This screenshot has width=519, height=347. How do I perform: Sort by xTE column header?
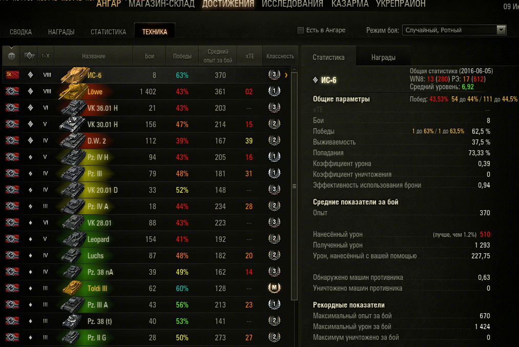click(250, 56)
